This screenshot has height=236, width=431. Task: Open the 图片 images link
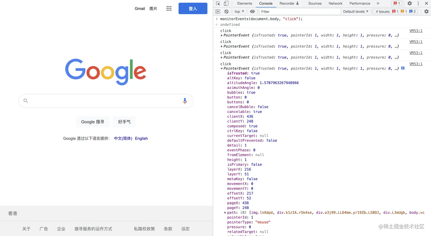[x=153, y=9]
